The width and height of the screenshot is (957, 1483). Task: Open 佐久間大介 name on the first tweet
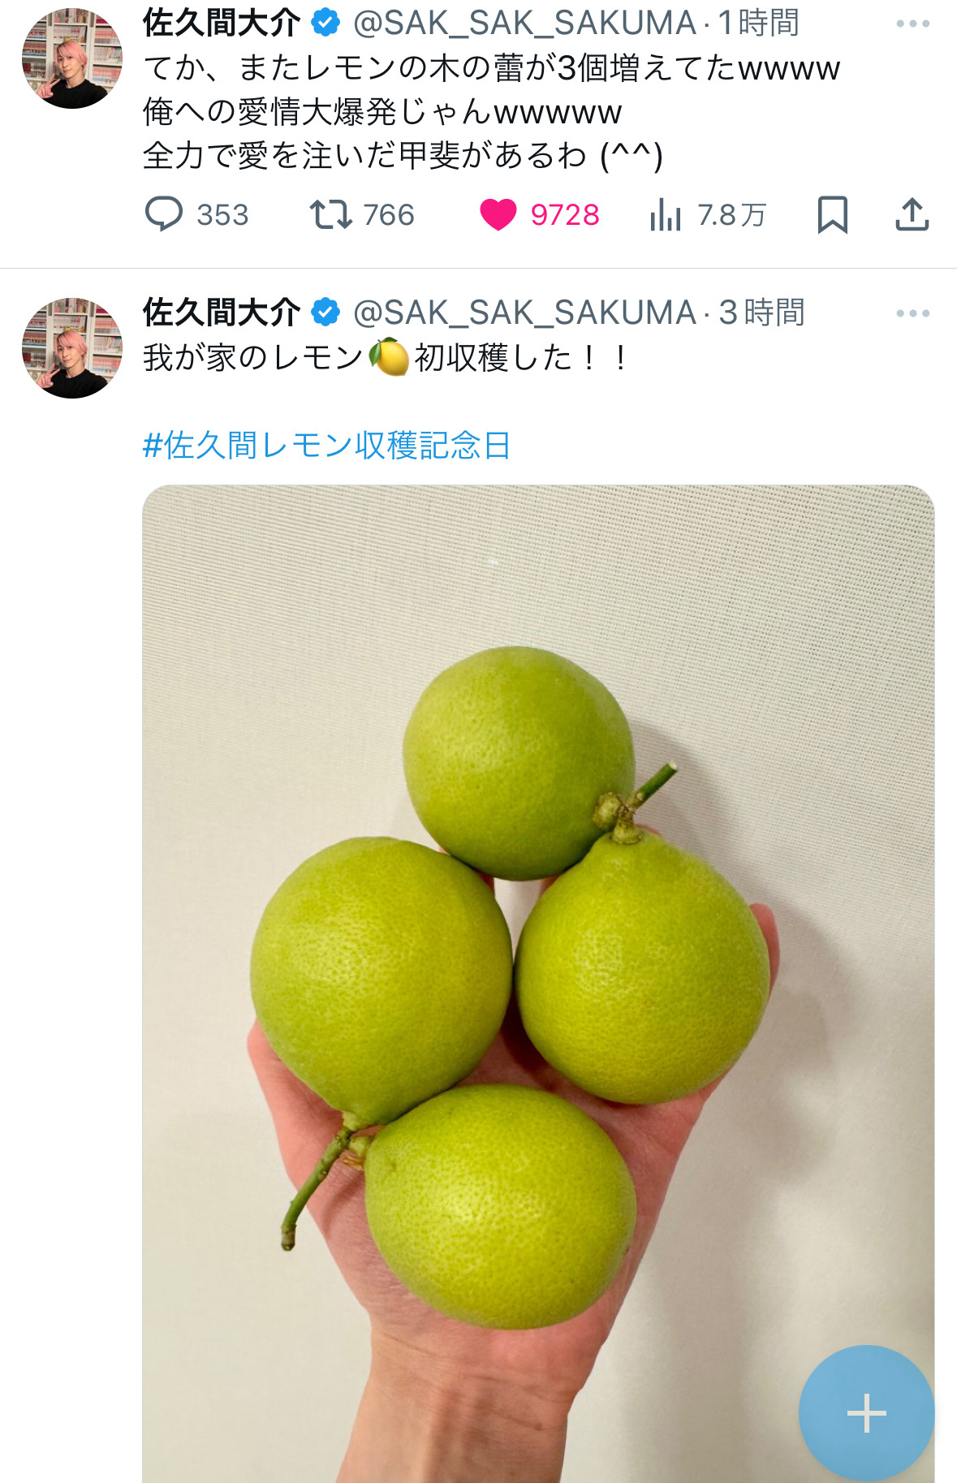(222, 23)
